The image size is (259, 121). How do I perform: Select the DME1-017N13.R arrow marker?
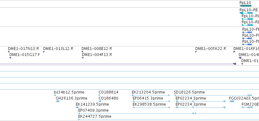(9, 52)
